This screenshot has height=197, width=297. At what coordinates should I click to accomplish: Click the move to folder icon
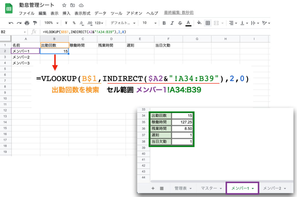click(73, 5)
